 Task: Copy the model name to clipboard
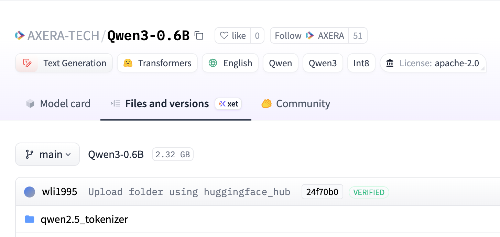pyautogui.click(x=199, y=35)
